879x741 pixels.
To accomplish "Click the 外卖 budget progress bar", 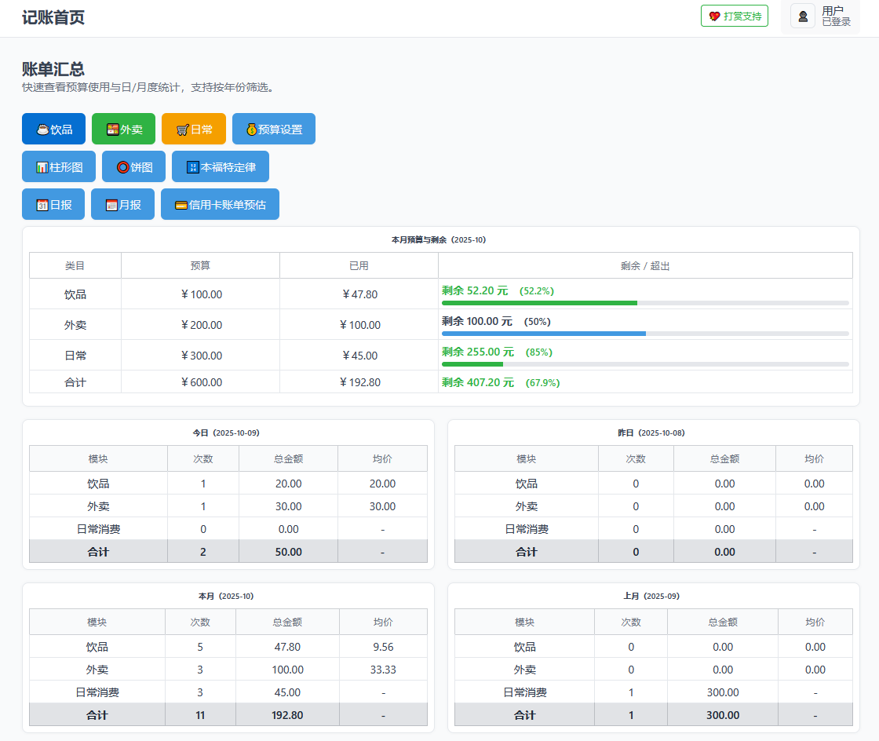I will click(644, 334).
